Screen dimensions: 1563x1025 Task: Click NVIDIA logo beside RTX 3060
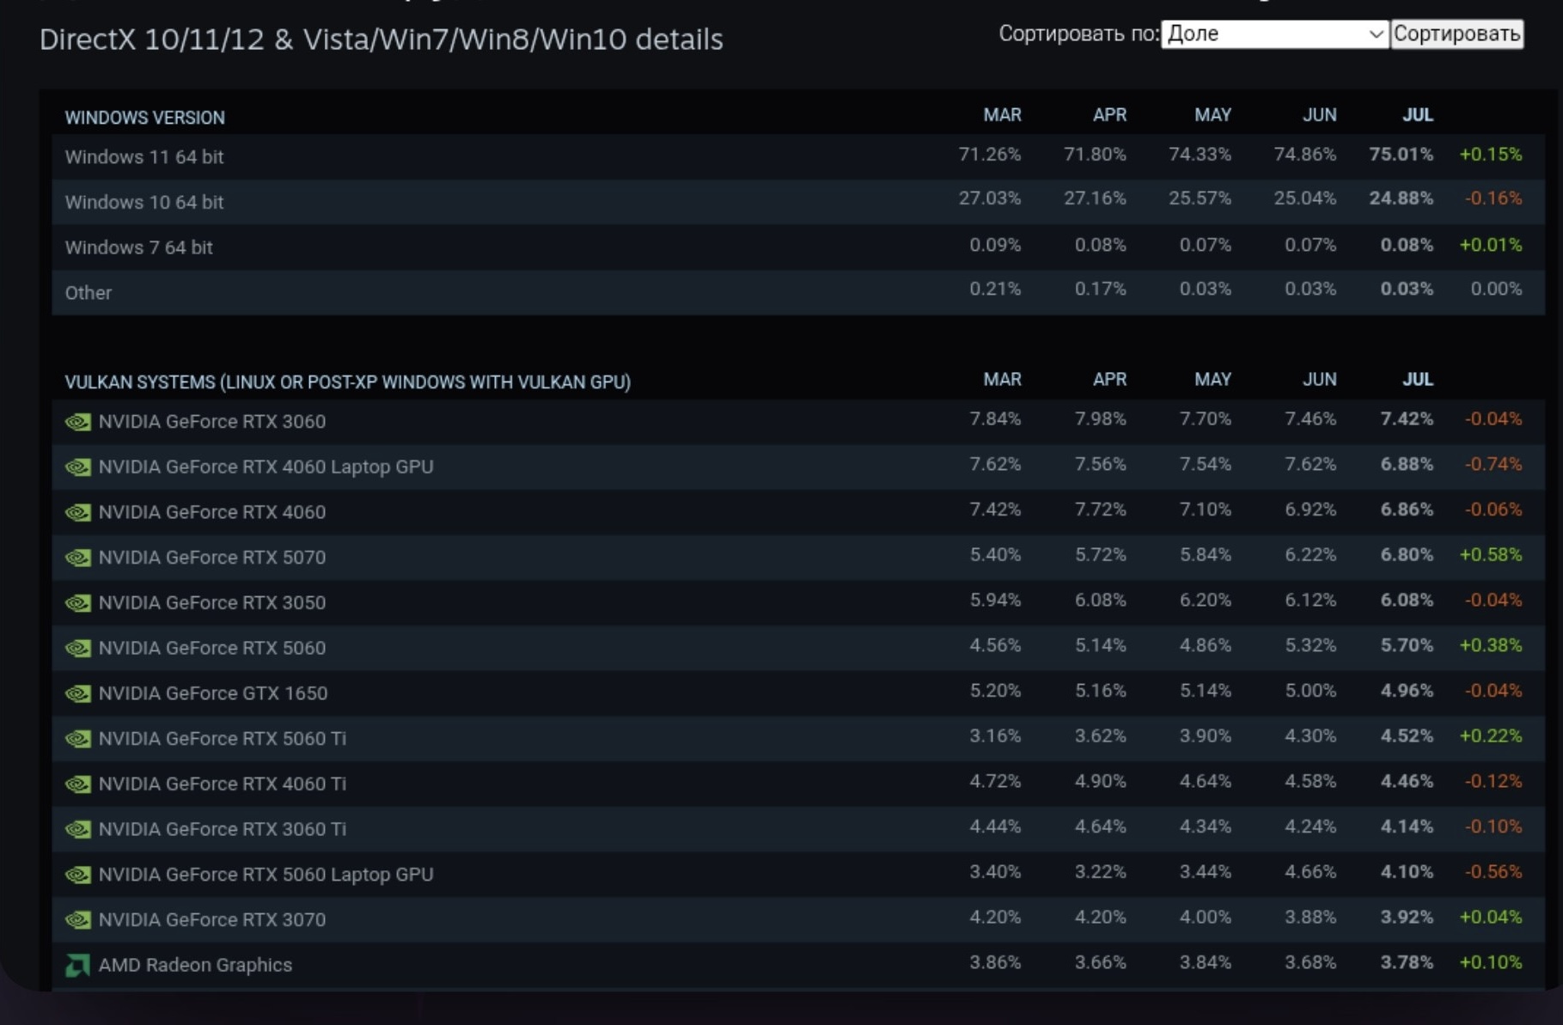(78, 422)
